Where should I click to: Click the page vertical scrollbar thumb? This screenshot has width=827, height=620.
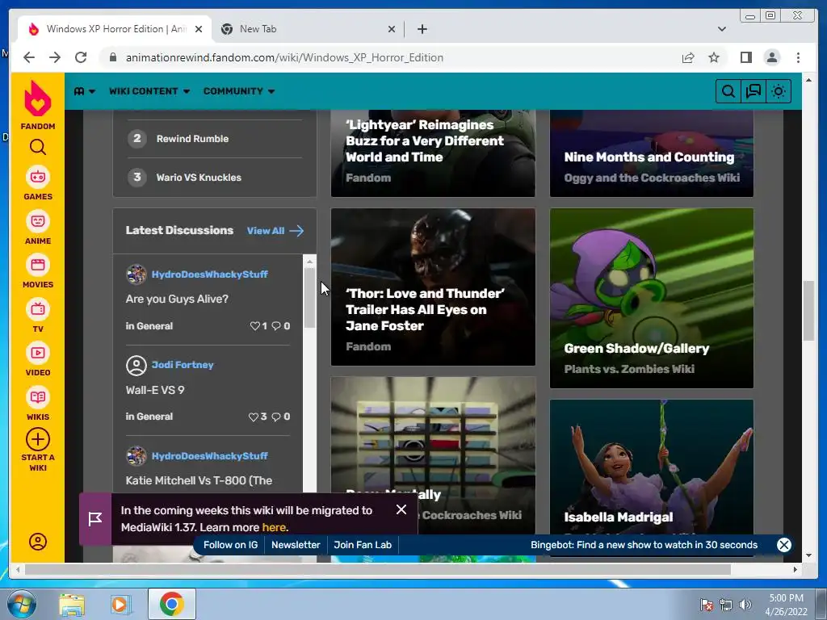(x=808, y=311)
